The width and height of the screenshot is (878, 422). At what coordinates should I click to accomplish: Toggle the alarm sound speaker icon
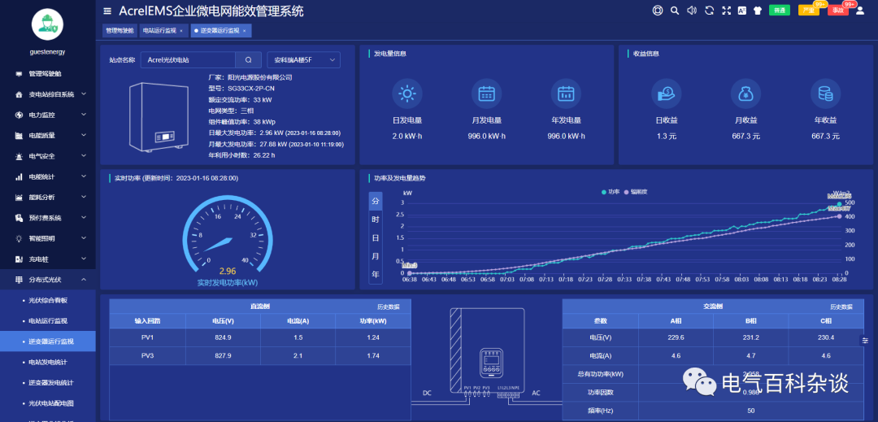click(x=692, y=10)
